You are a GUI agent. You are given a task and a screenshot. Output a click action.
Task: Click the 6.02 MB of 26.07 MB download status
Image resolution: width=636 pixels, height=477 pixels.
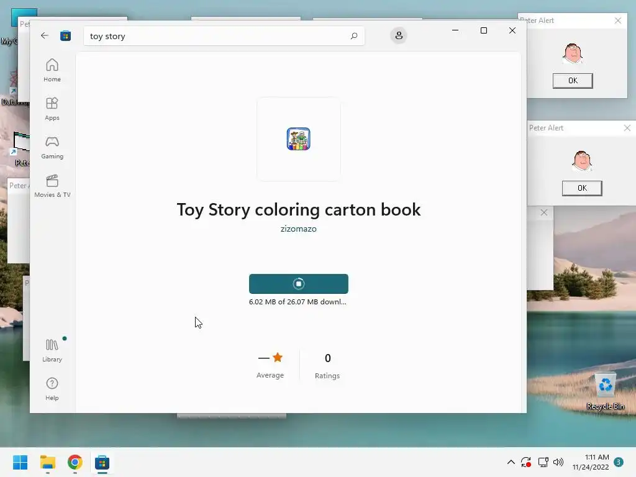(298, 302)
